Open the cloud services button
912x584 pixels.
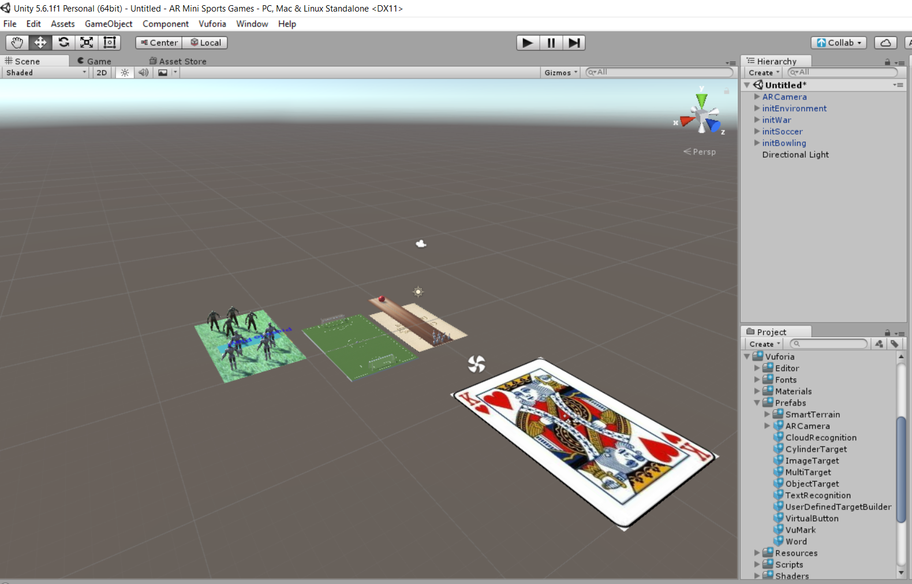885,43
